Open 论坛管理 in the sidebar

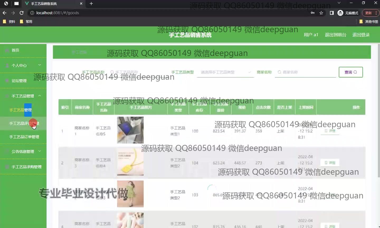[23, 81]
